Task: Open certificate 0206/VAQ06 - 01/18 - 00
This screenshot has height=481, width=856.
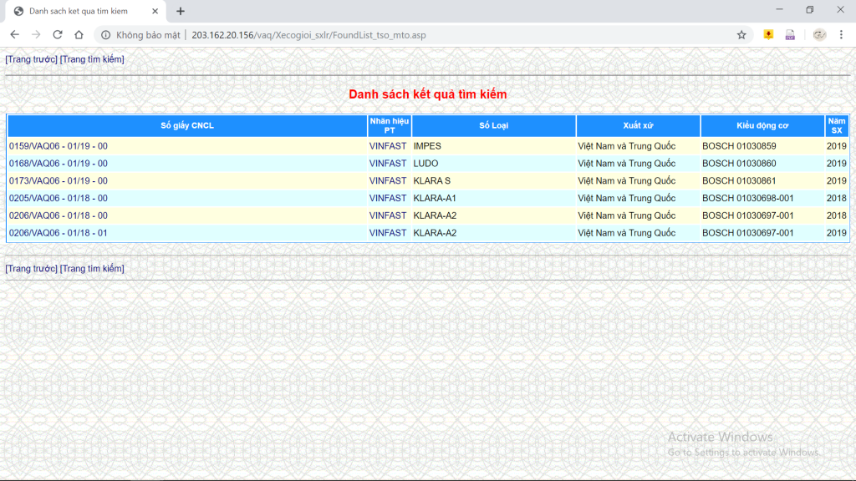Action: coord(58,216)
